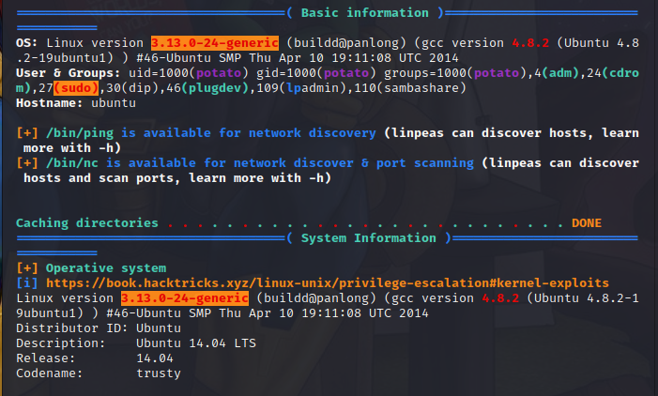
Task: Click the "Ubuntu 14.04 LTS" description value
Action: 195,343
